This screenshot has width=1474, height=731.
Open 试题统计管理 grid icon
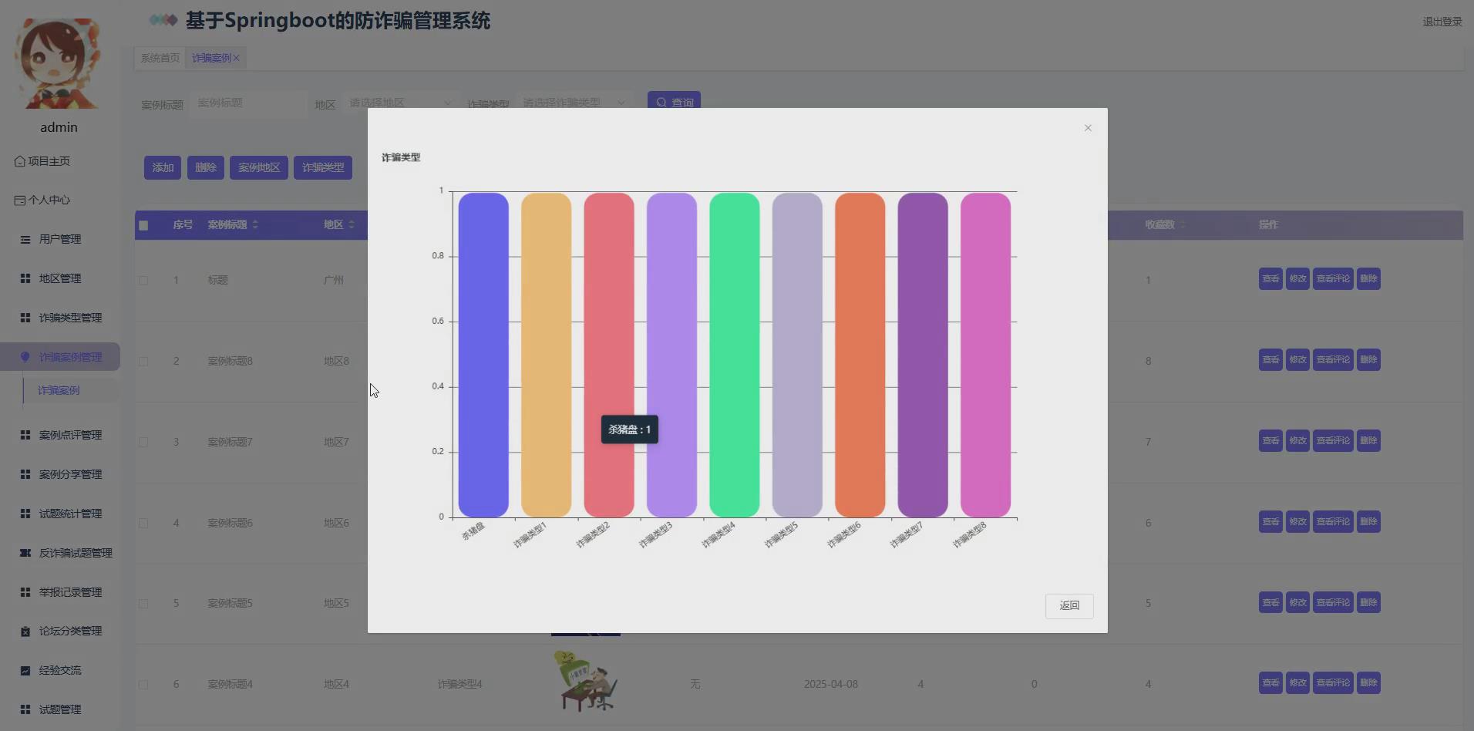pos(25,514)
